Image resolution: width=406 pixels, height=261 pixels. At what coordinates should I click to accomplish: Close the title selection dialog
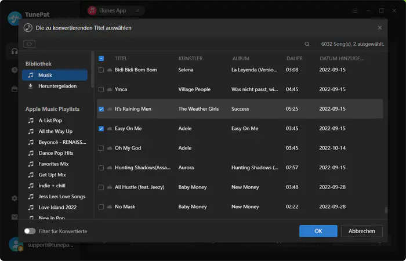coord(379,28)
